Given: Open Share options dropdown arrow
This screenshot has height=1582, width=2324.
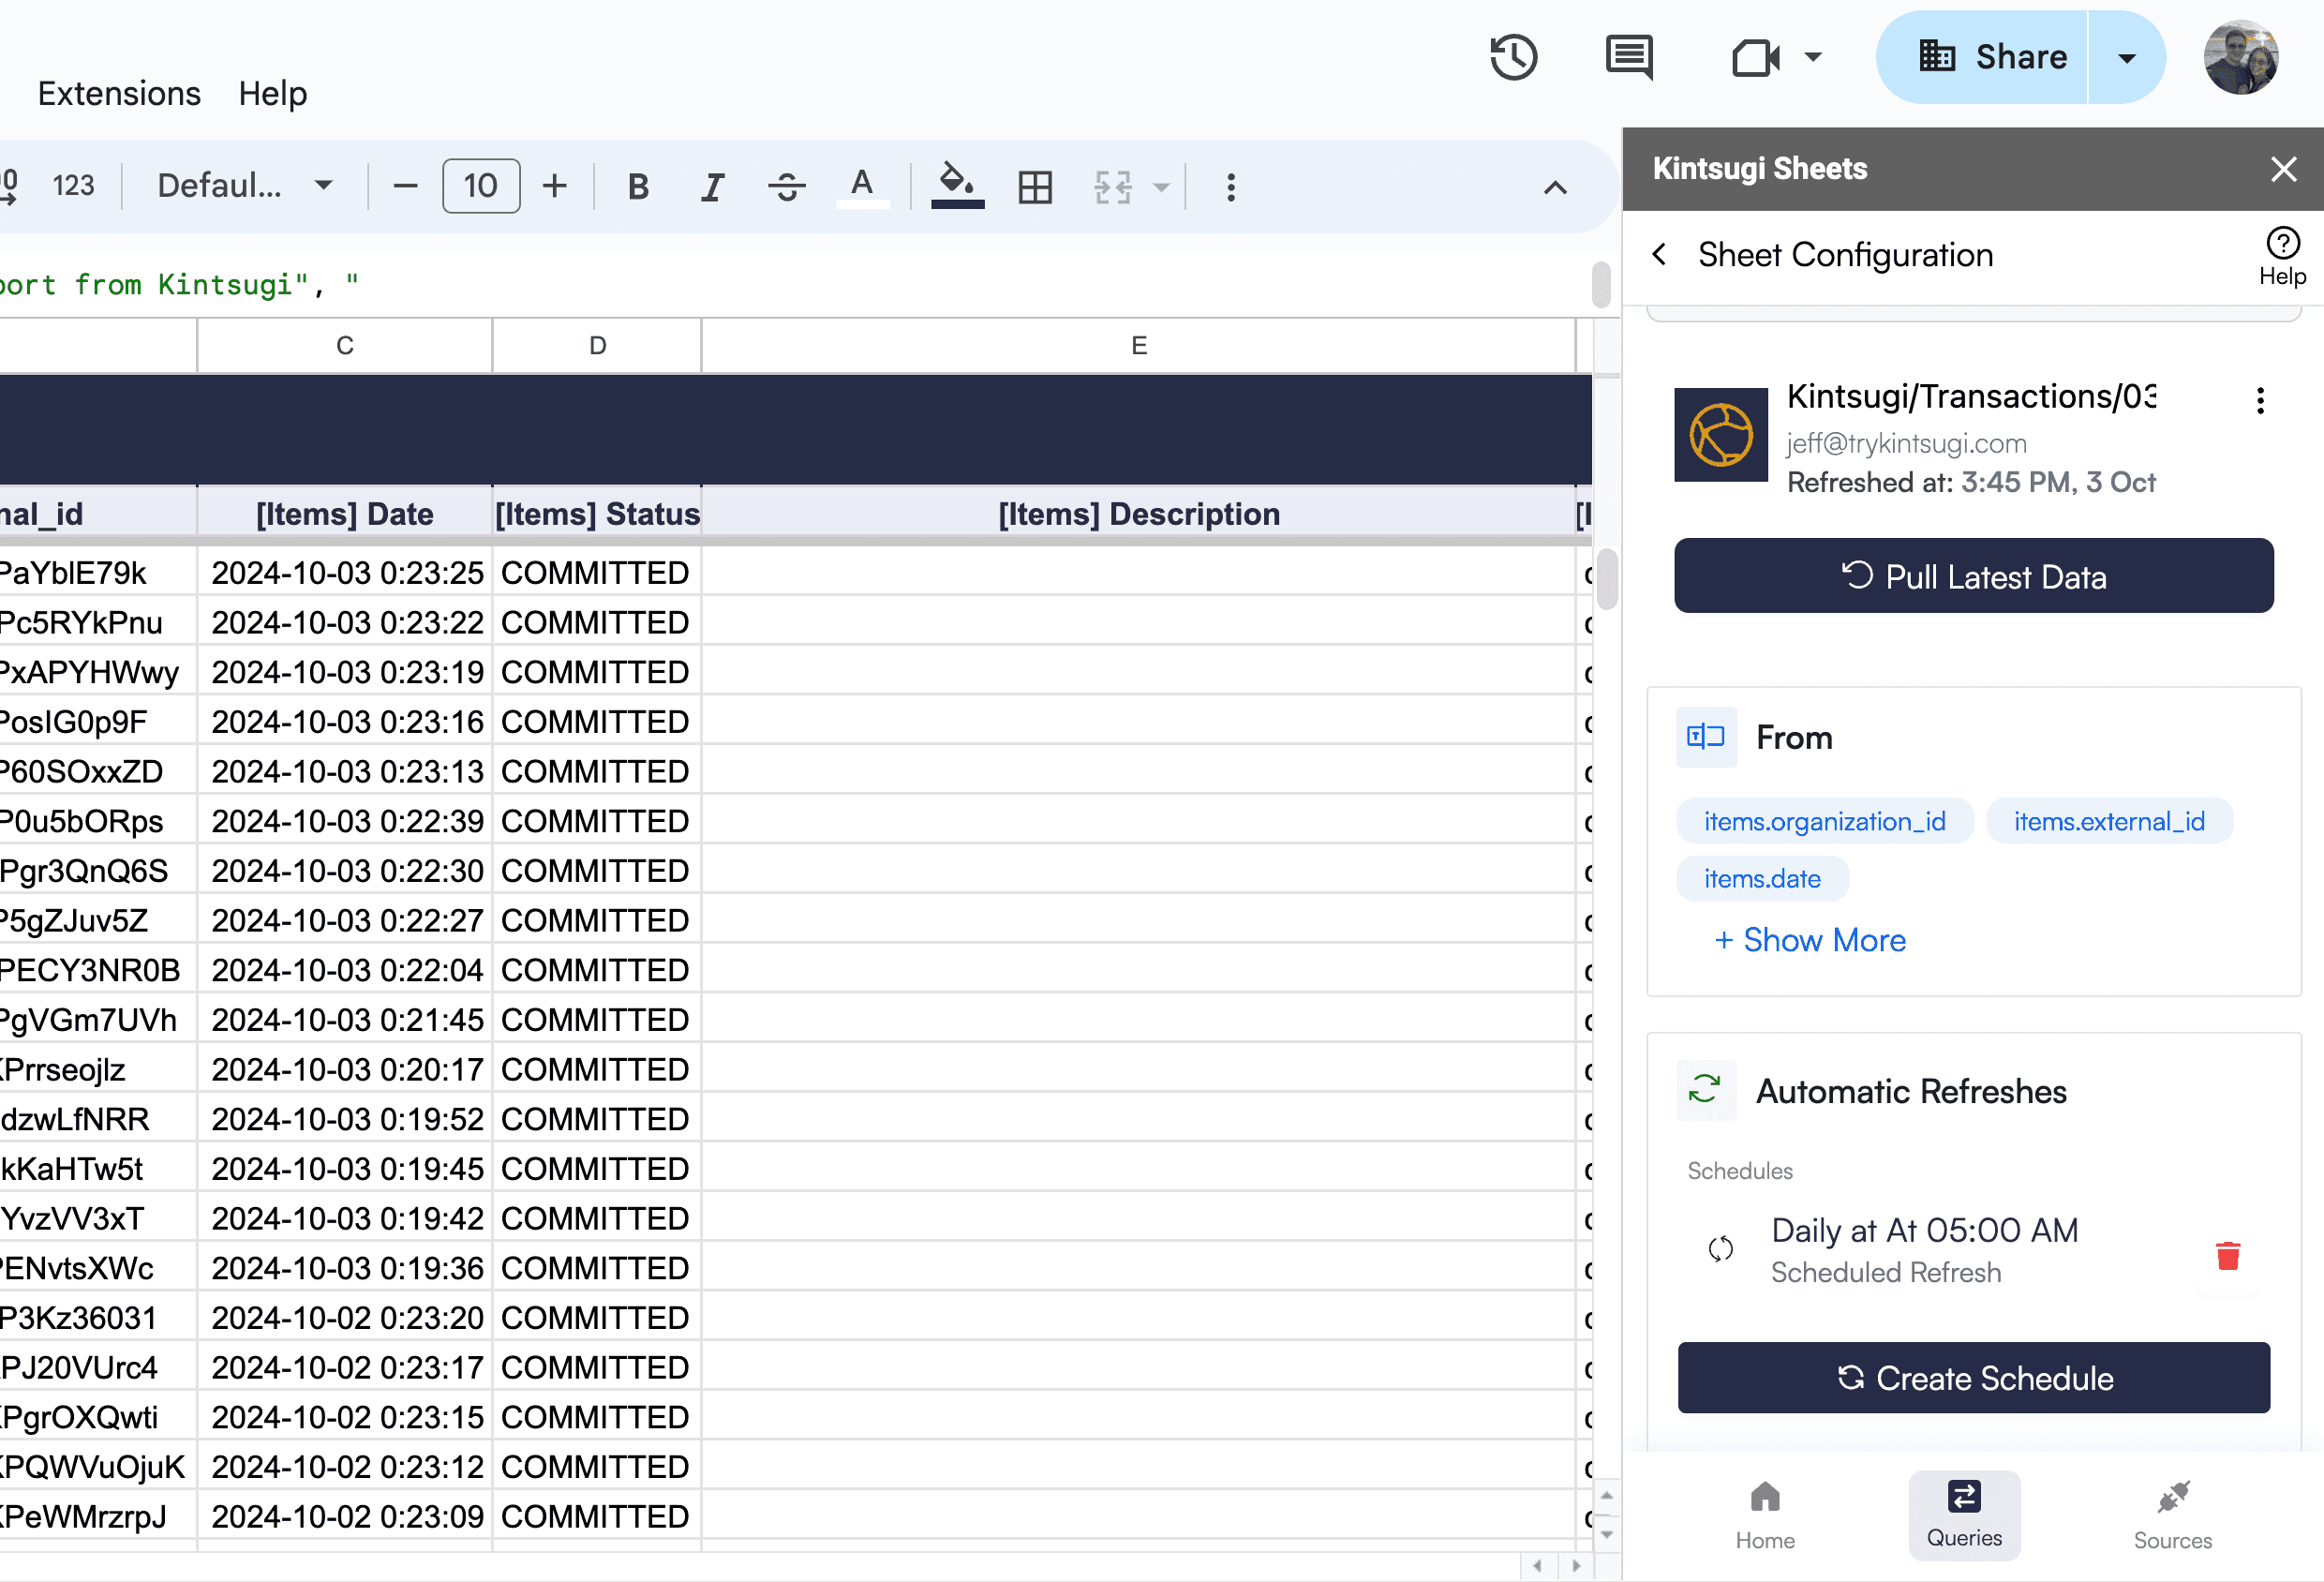Looking at the screenshot, I should click(2127, 58).
